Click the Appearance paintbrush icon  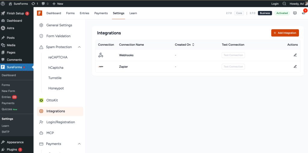3,142
